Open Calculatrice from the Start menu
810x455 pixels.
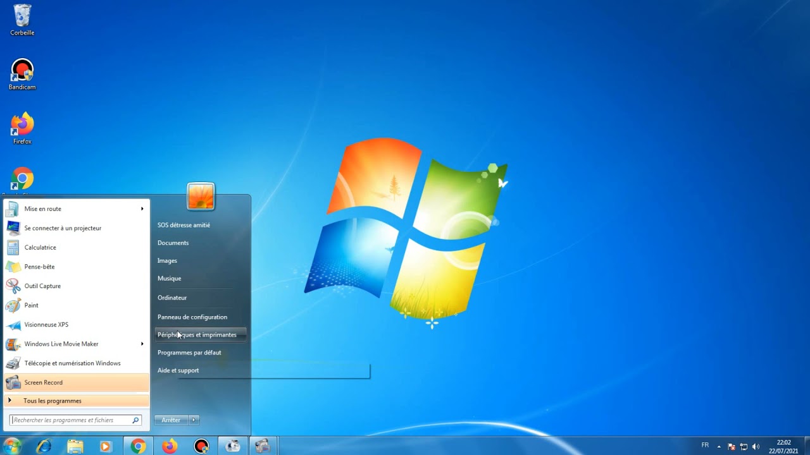[76, 247]
